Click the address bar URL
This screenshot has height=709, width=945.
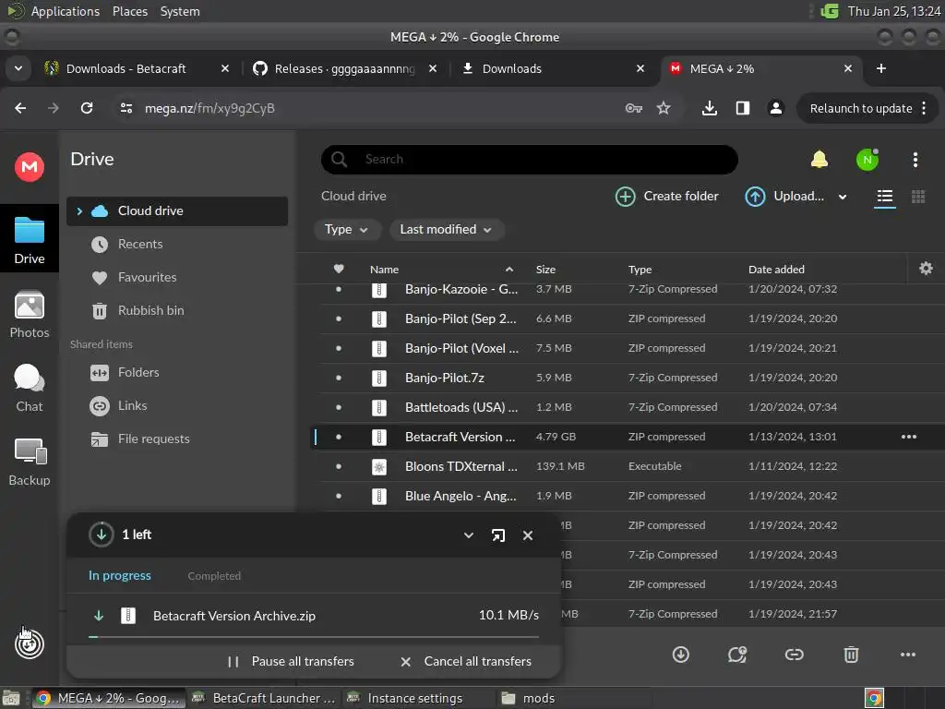[x=209, y=109]
